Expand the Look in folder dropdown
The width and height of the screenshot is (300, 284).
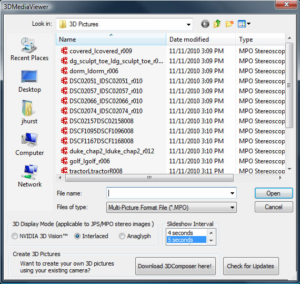[188, 24]
